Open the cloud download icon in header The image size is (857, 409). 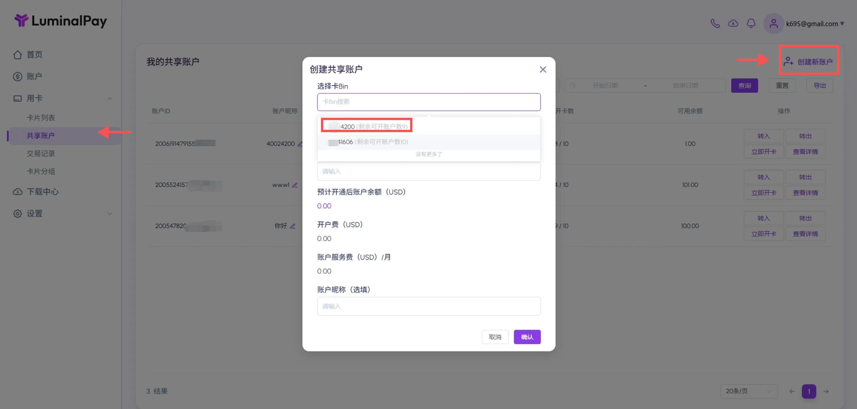733,23
